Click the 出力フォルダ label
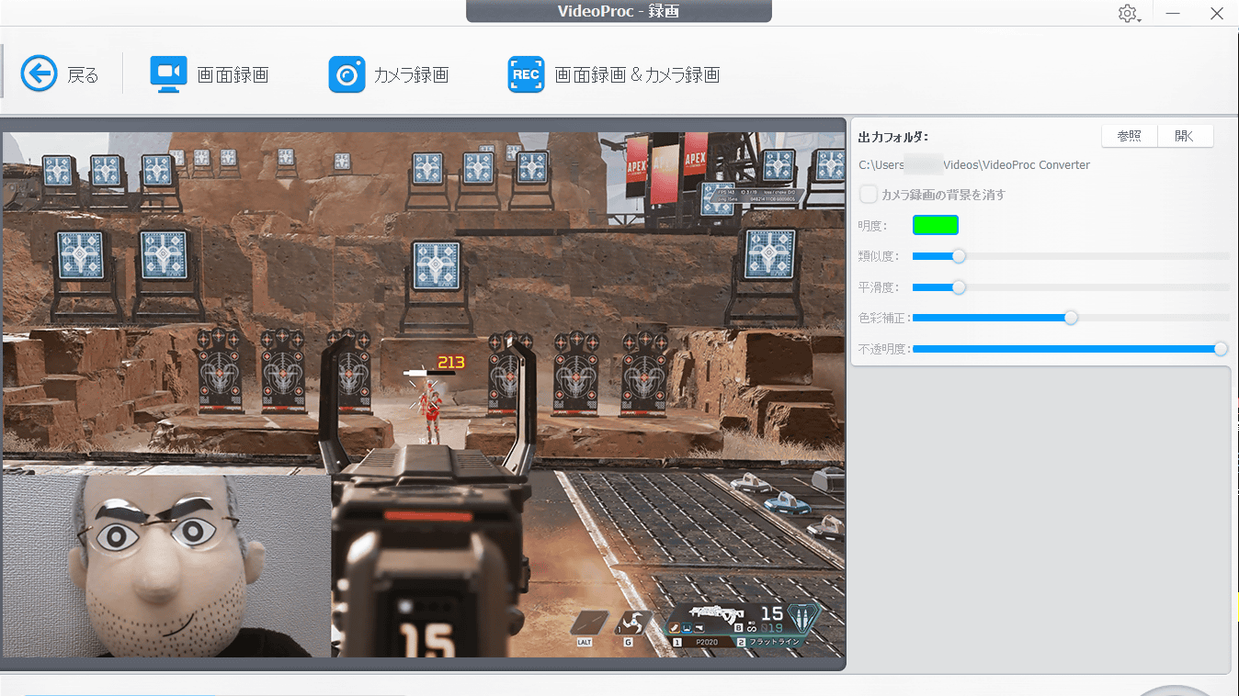This screenshot has width=1239, height=696. coord(892,137)
